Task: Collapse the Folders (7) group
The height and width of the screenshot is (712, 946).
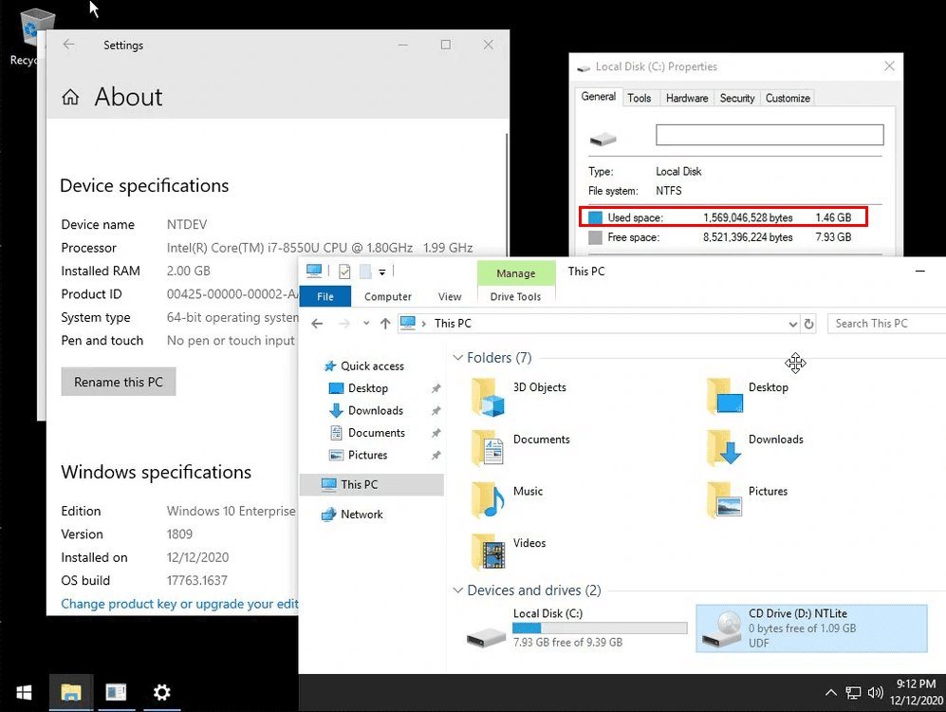Action: (x=458, y=358)
